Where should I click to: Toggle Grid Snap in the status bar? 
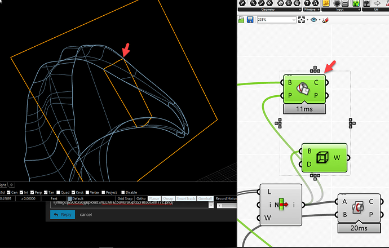click(x=125, y=198)
